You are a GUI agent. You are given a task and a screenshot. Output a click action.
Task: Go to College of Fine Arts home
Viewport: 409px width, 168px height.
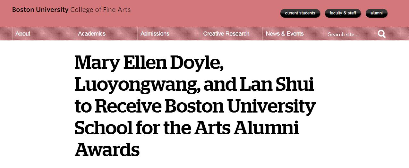coord(100,10)
